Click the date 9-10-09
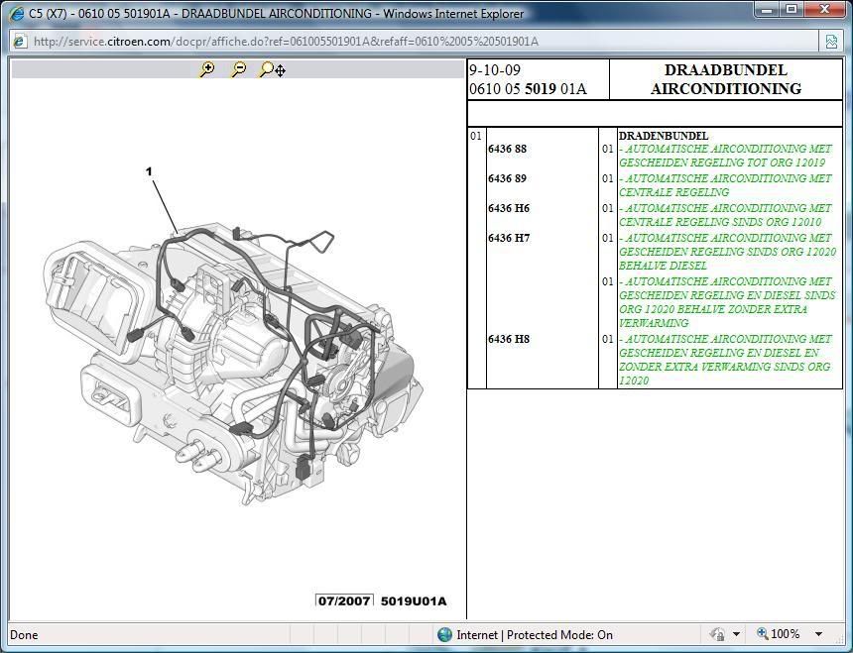 tap(495, 70)
